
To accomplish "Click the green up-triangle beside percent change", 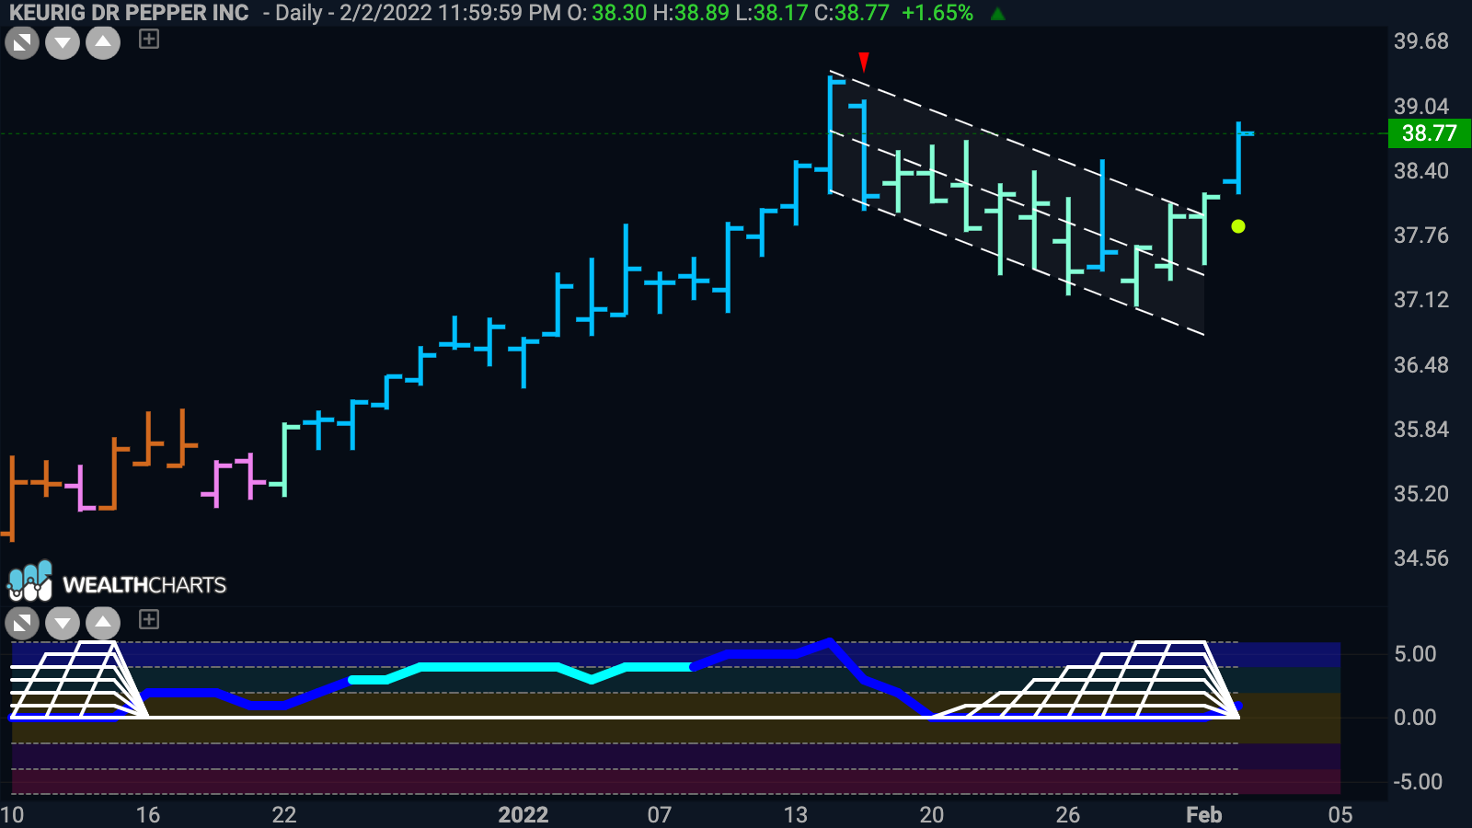I will click(x=998, y=14).
